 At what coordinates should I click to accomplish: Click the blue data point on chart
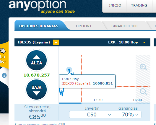[x=69, y=70]
